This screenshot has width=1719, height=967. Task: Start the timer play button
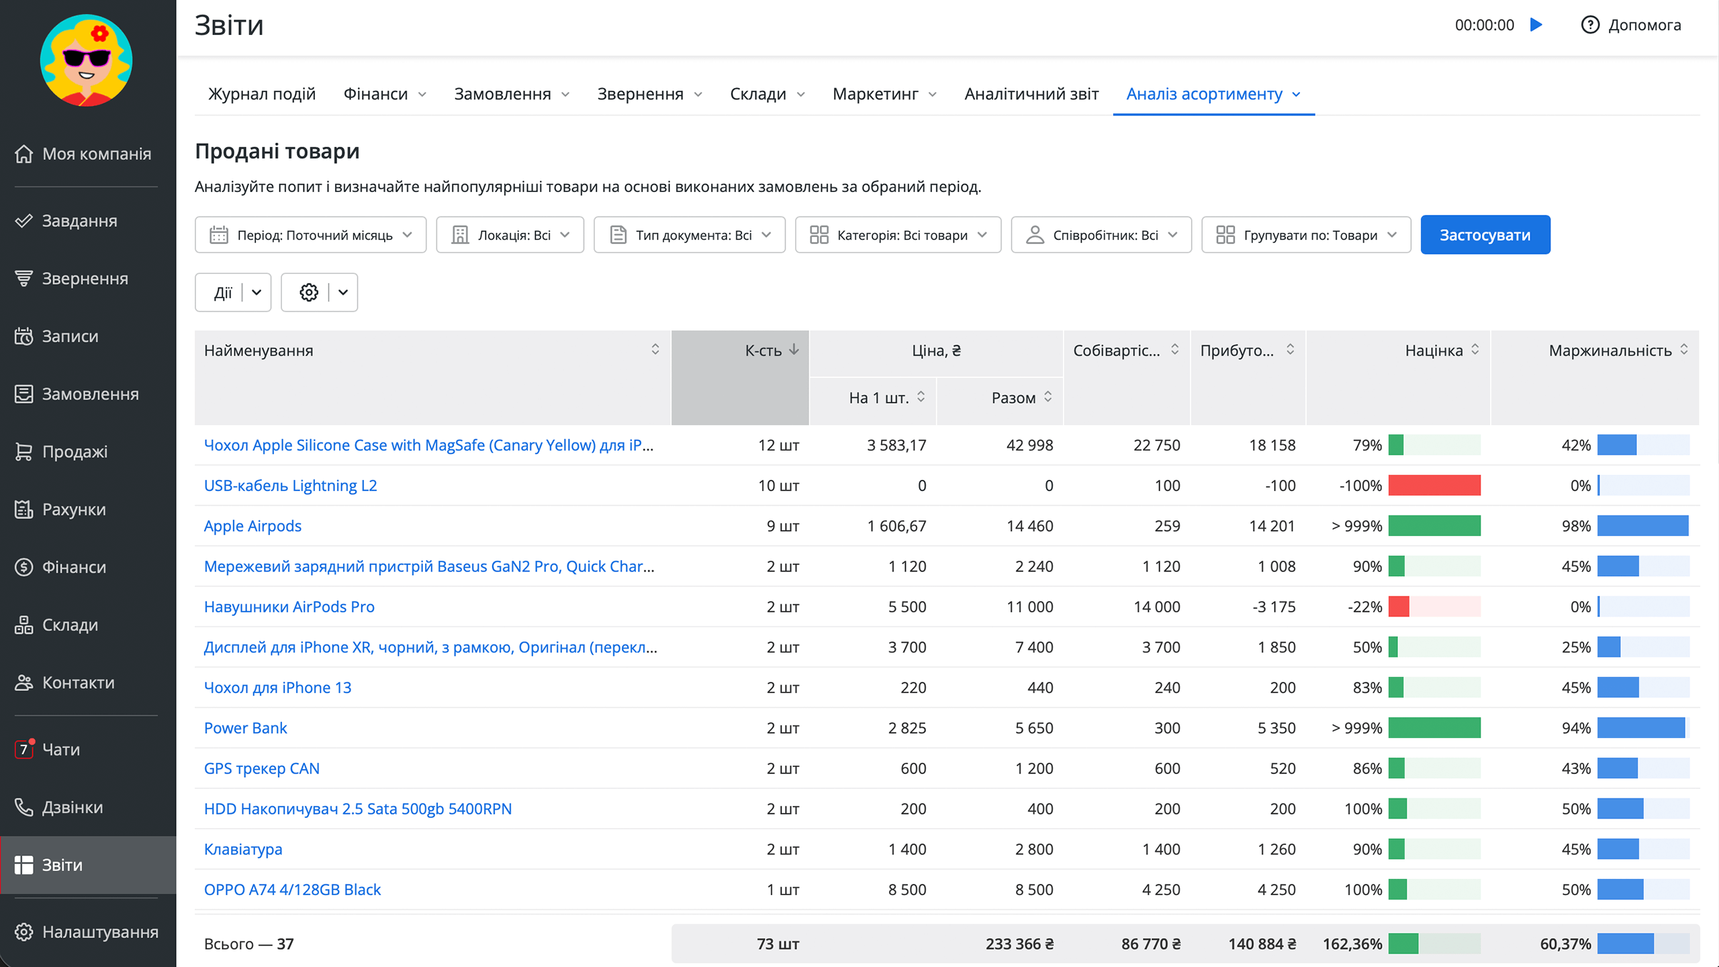tap(1536, 25)
